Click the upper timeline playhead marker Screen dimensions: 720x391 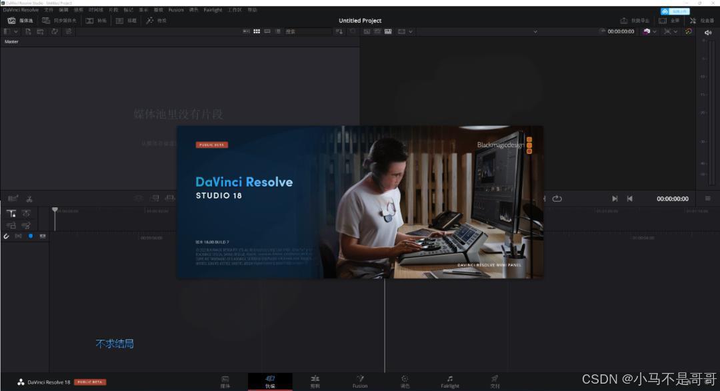[55, 210]
